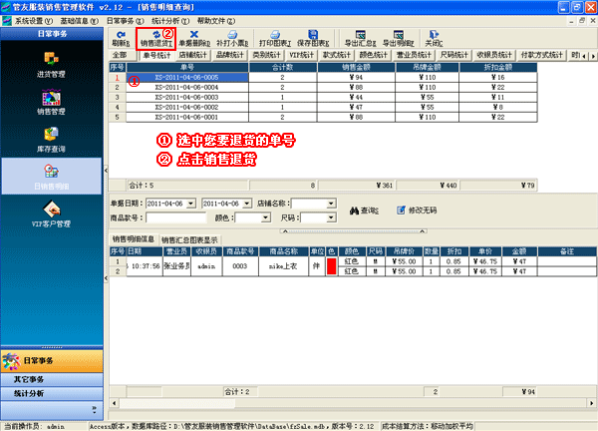The image size is (598, 431).
Task: Expand the 统计分析 sidebar section
Action: click(x=50, y=394)
